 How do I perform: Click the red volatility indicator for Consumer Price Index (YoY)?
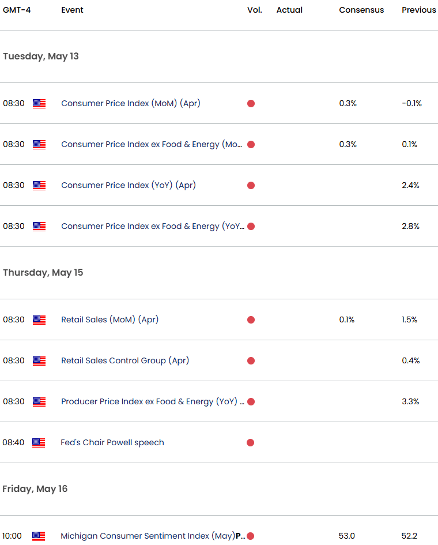coord(251,185)
